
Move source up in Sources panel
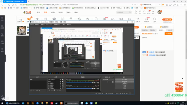click(57, 90)
